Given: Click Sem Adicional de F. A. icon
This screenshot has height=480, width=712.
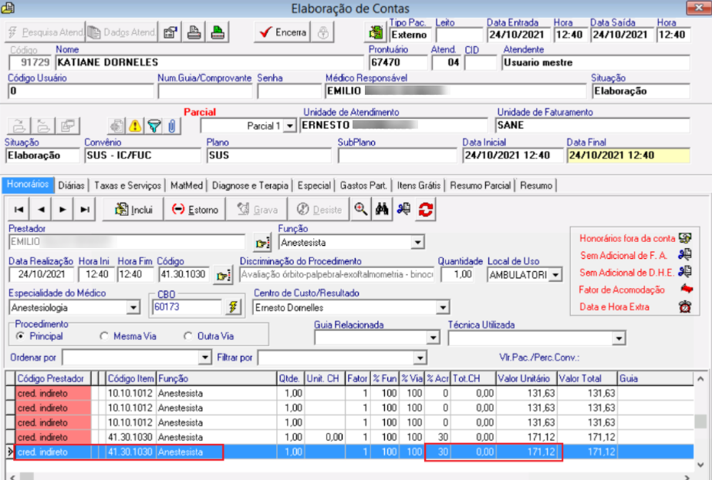Looking at the screenshot, I should pos(685,255).
